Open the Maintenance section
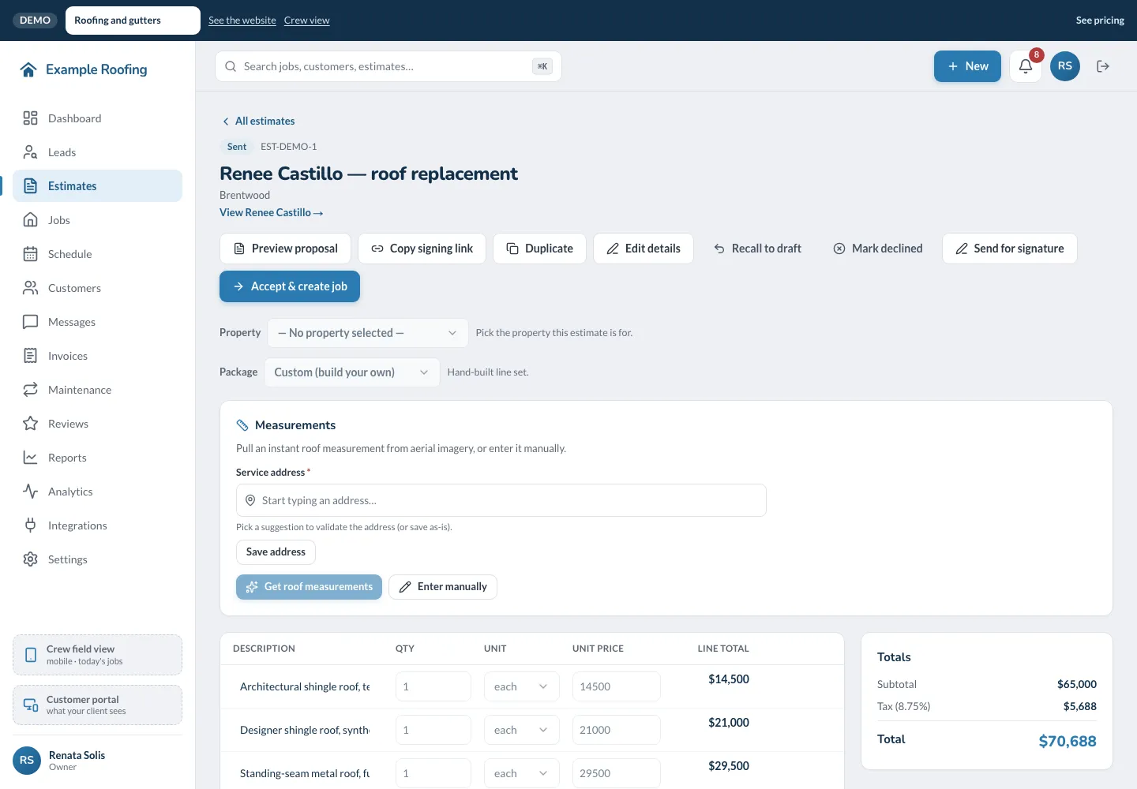Viewport: 1137px width, 789px height. [x=97, y=390]
